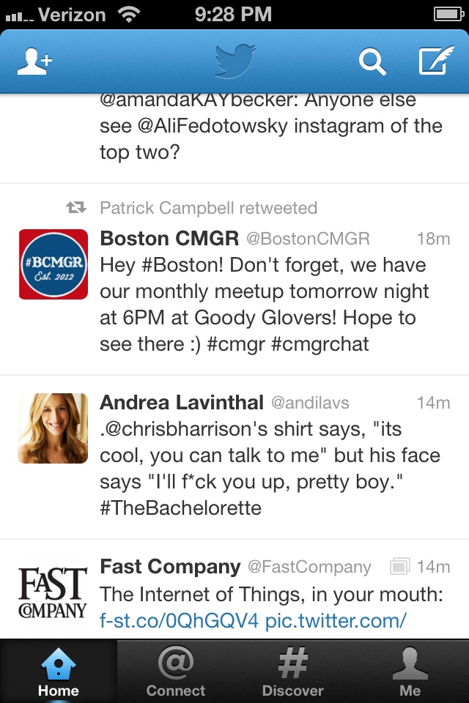The width and height of the screenshot is (469, 703).
Task: Open the search magnifier icon
Action: pos(372,62)
